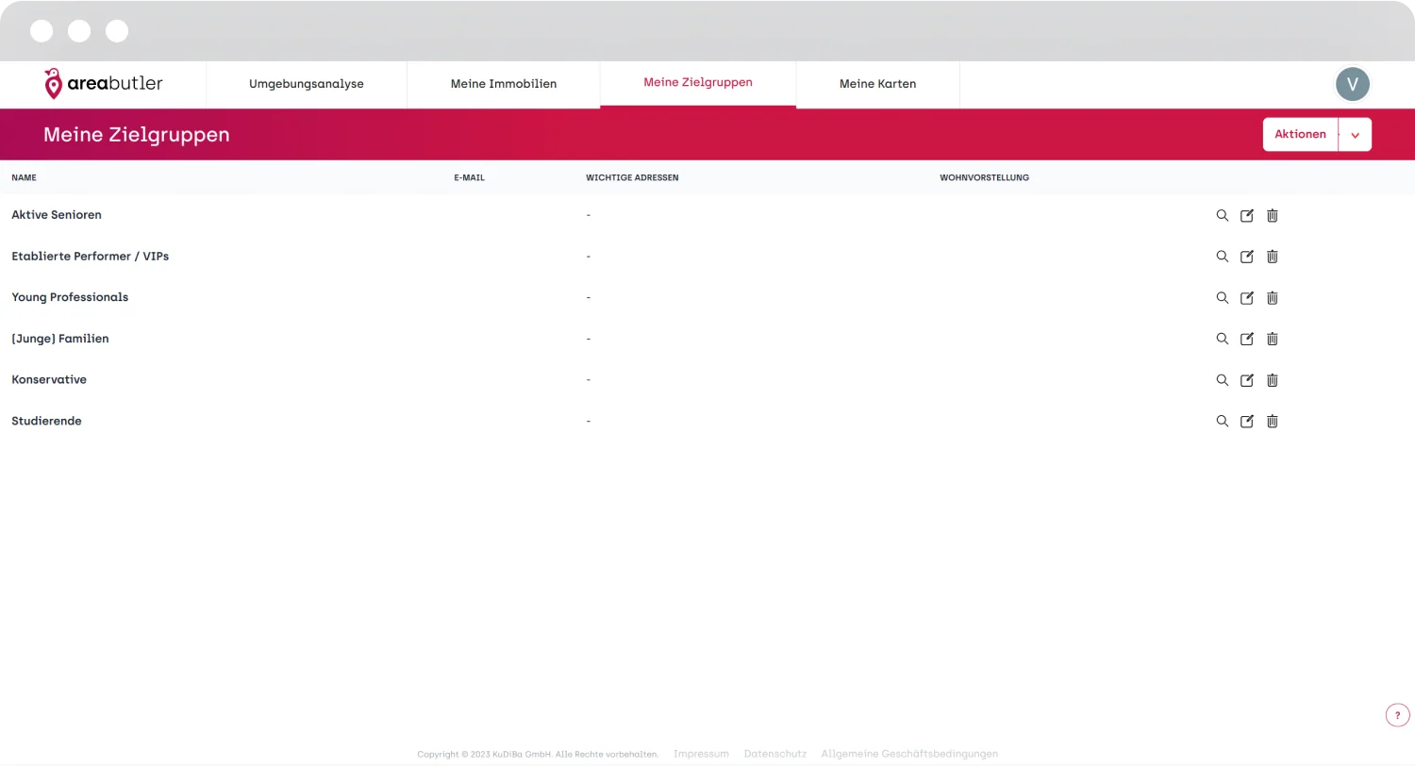Open the Meine Immobilien tab
Image resolution: width=1415 pixels, height=766 pixels.
(504, 84)
